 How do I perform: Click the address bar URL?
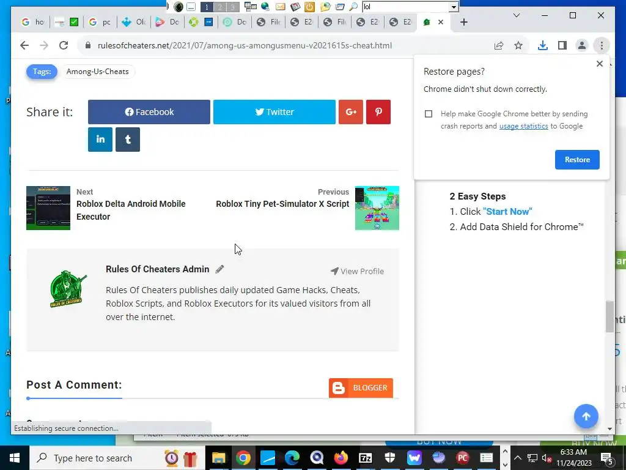pyautogui.click(x=245, y=45)
